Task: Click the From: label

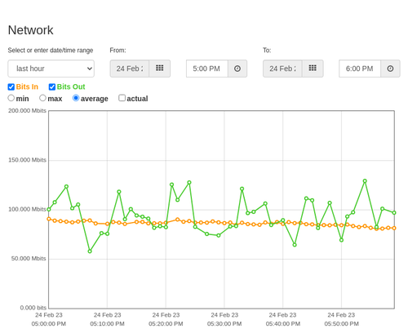Action: click(x=118, y=51)
